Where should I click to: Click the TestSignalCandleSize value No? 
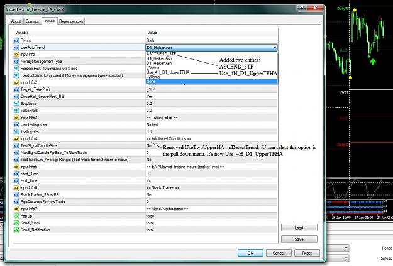click(x=149, y=146)
